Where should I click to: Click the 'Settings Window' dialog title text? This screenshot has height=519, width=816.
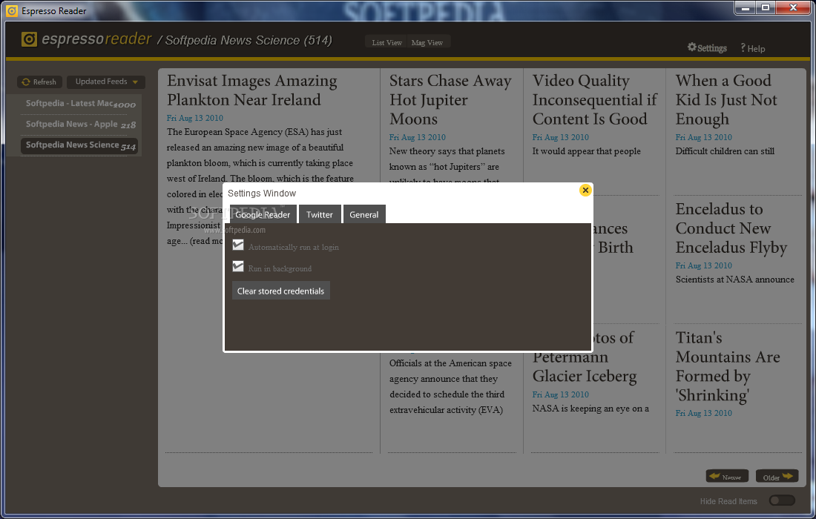(262, 193)
